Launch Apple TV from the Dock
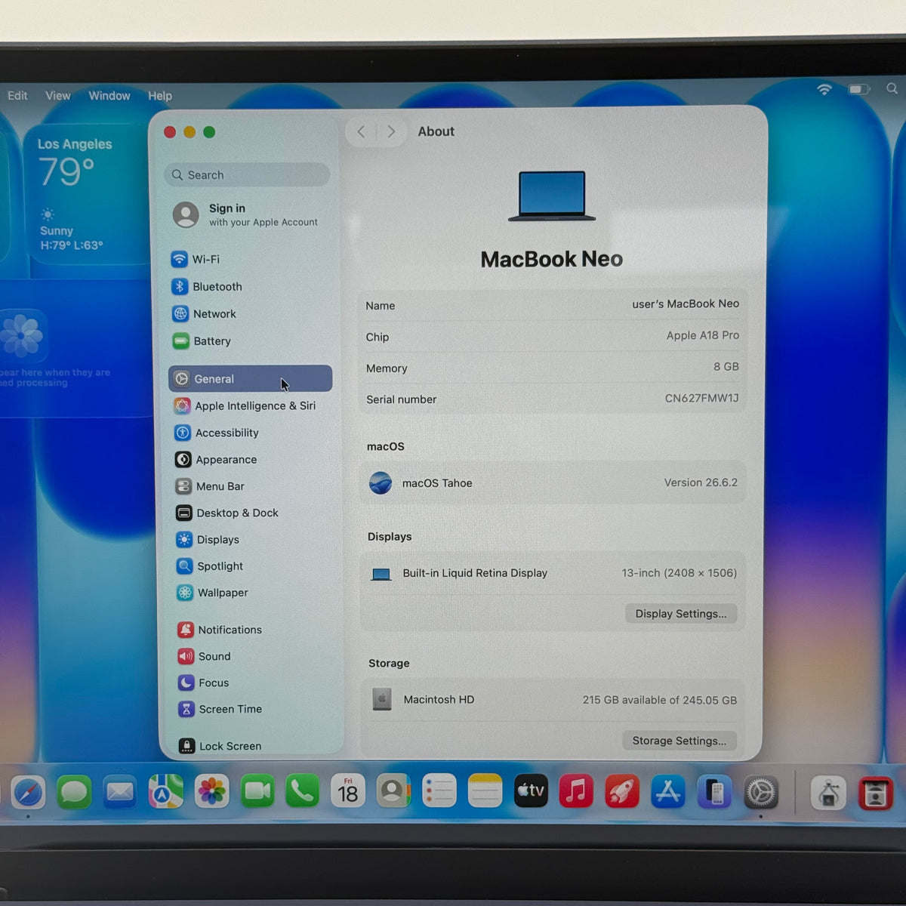The height and width of the screenshot is (906, 906). [x=531, y=790]
